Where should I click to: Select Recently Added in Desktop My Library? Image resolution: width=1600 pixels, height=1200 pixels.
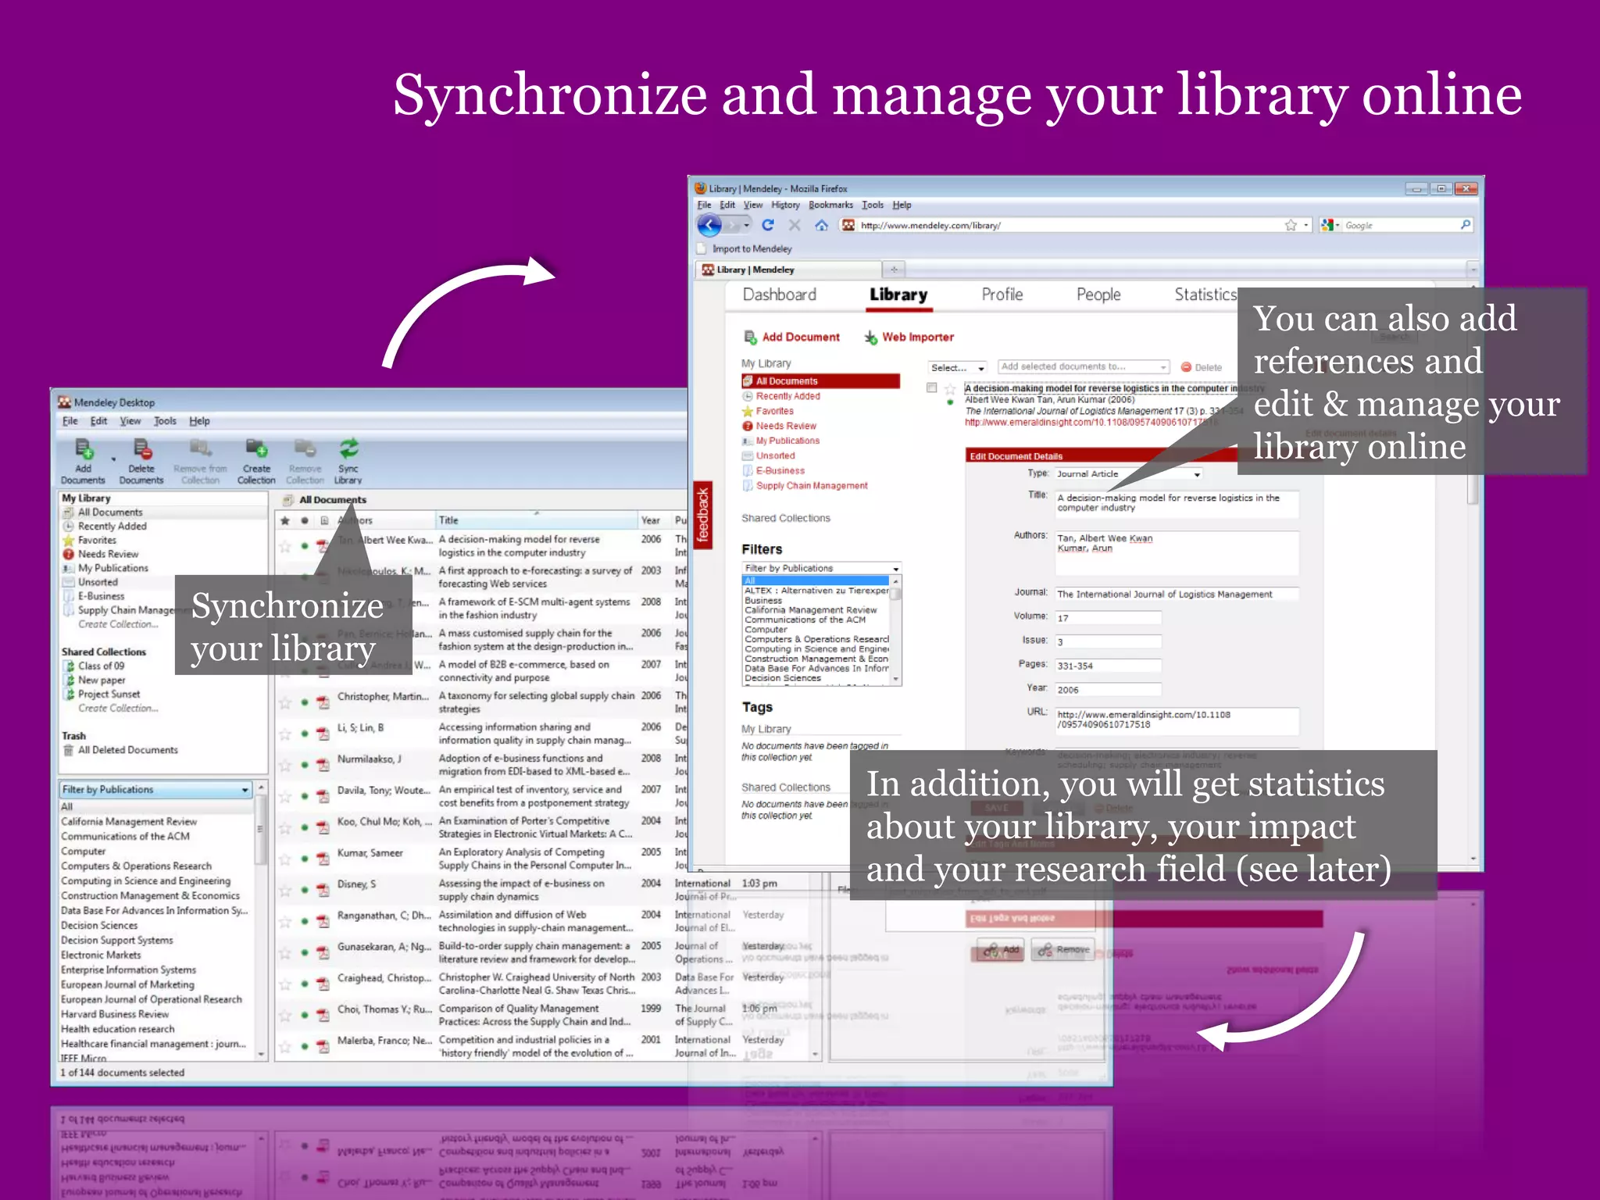(x=112, y=527)
